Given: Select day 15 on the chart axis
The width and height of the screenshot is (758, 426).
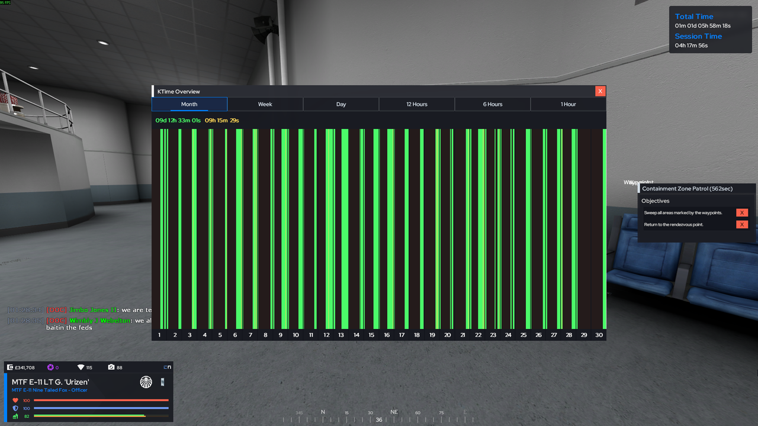Looking at the screenshot, I should click(371, 335).
